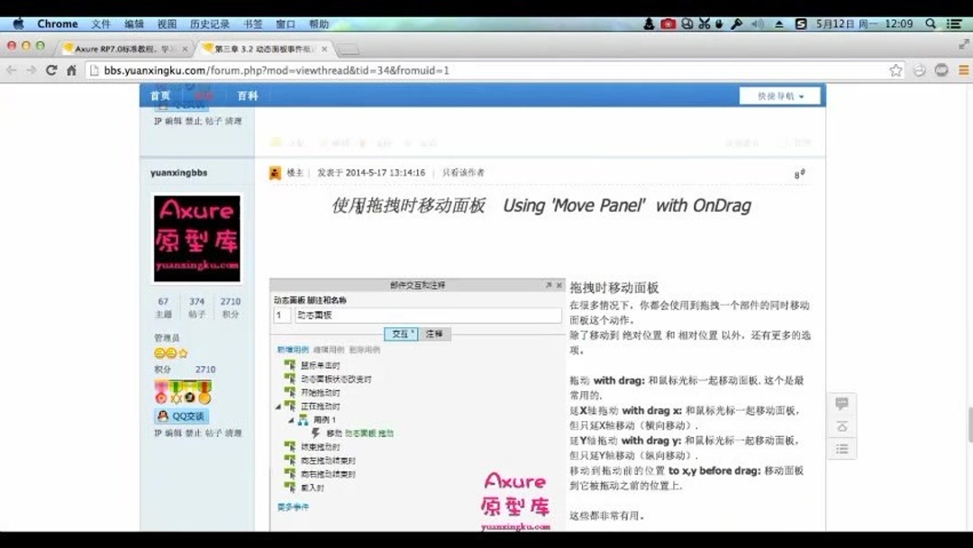Select the 鼠标单击时 event icon
The image size is (973, 548).
tap(290, 366)
